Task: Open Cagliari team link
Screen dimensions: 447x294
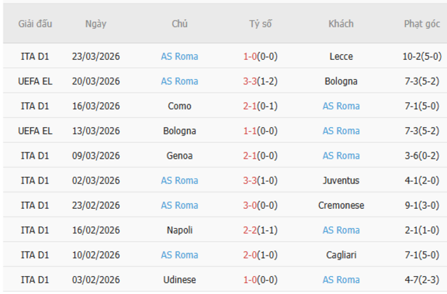Action: click(x=341, y=254)
